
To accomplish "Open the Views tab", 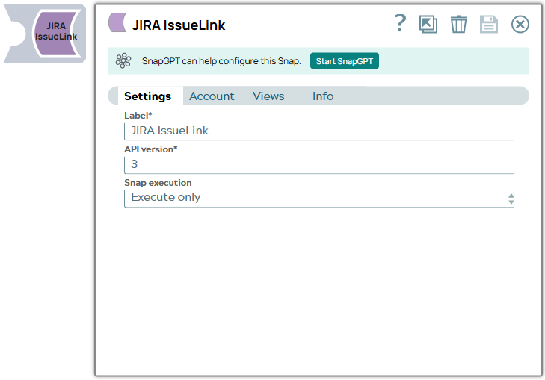I will [x=268, y=96].
